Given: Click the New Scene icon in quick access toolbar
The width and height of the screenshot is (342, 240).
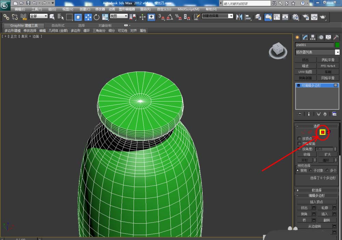Looking at the screenshot, I should [15, 3].
